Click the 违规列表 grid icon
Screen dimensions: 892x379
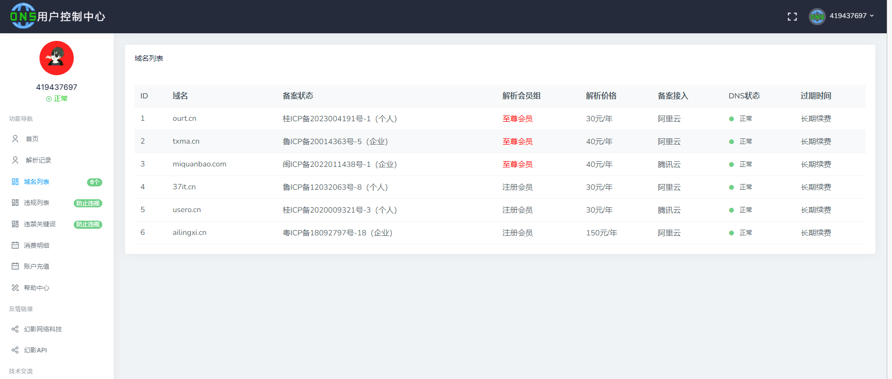coord(15,203)
